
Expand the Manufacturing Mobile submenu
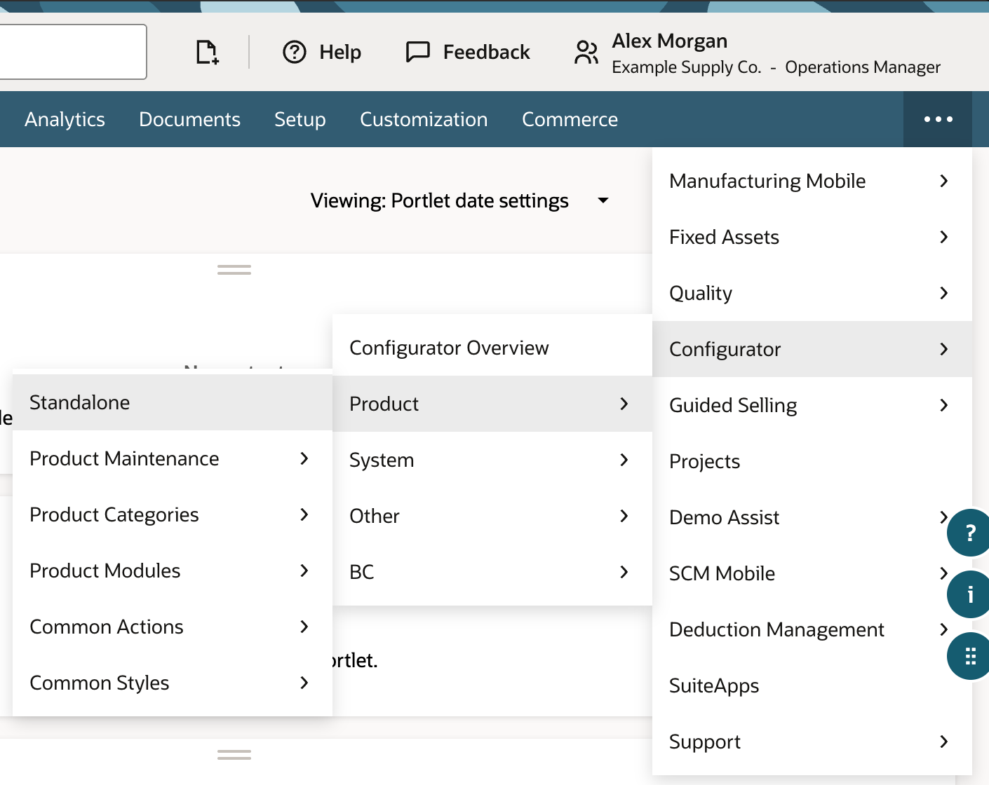click(x=812, y=181)
